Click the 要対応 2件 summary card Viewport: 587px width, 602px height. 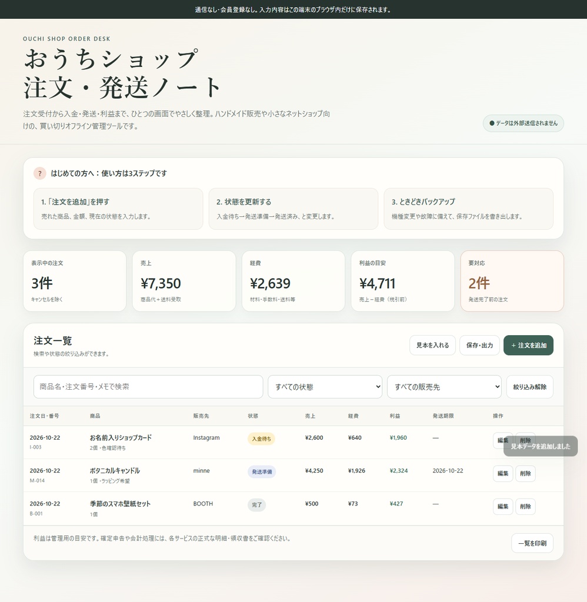[512, 281]
